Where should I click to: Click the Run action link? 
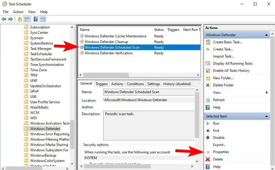[x=216, y=124]
